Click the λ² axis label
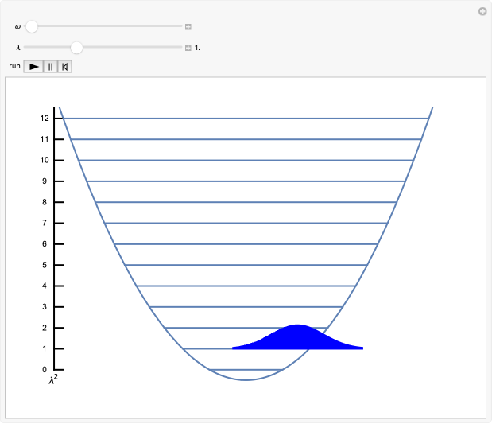The image size is (492, 424). [x=53, y=381]
